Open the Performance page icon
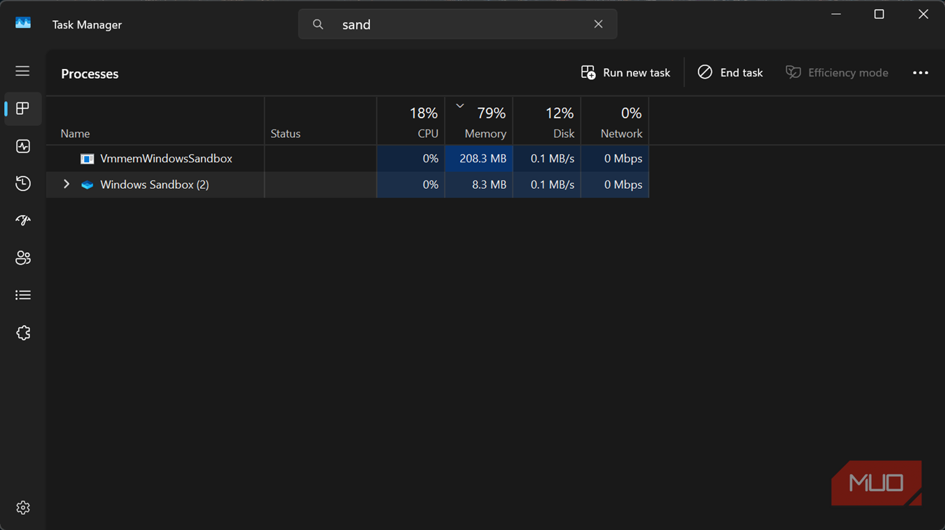 (x=22, y=146)
